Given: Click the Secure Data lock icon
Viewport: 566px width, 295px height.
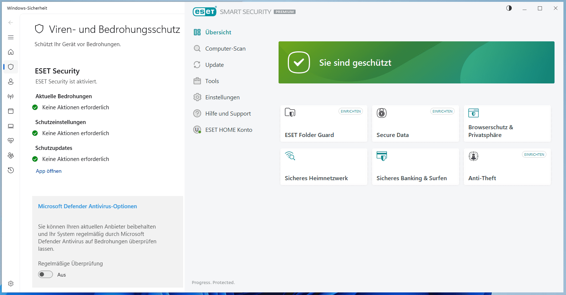Looking at the screenshot, I should pos(382,113).
